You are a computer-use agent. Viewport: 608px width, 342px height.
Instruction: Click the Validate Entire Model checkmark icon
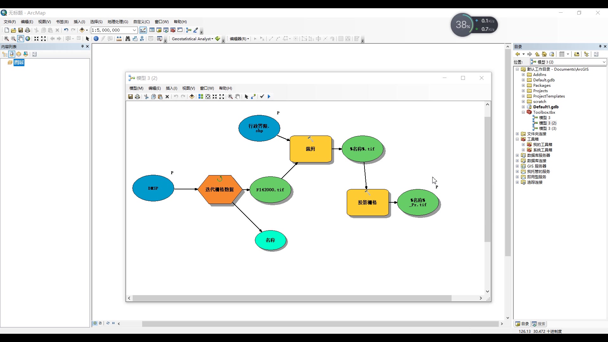[x=262, y=97]
